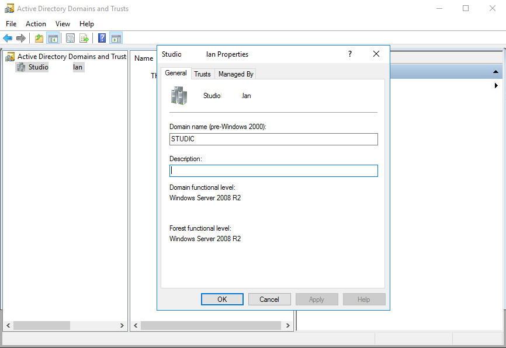Toggle Show/Hide Console Tree toolbar icon
Image resolution: width=506 pixels, height=348 pixels.
click(53, 39)
